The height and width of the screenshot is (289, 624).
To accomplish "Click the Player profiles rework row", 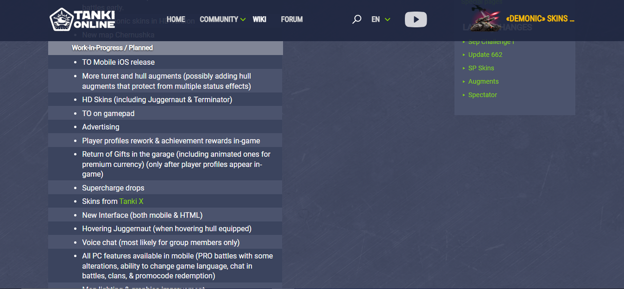I will 165,141.
